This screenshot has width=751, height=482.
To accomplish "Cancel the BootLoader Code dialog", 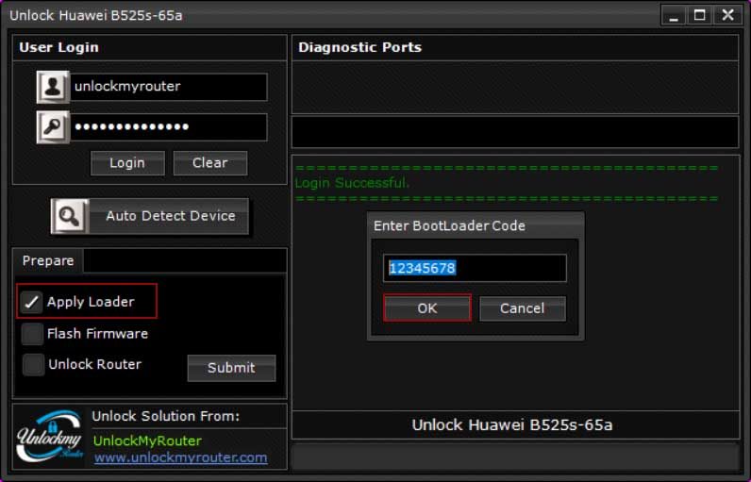I will coord(523,308).
